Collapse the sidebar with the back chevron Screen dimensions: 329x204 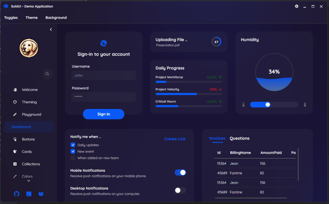(x=51, y=30)
